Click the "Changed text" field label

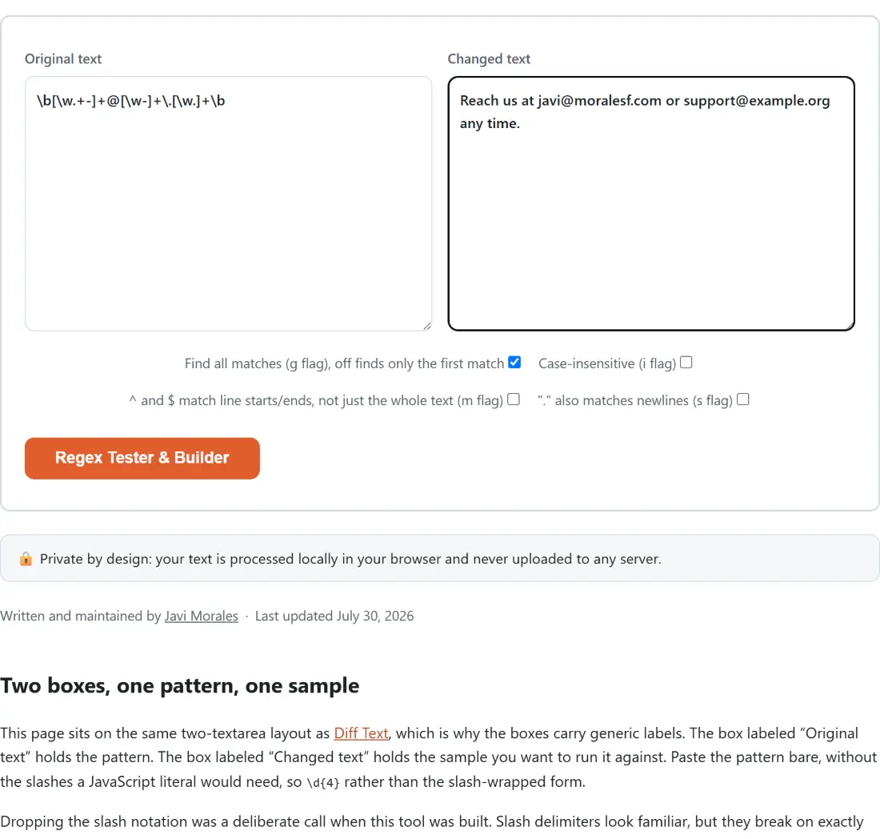(489, 59)
